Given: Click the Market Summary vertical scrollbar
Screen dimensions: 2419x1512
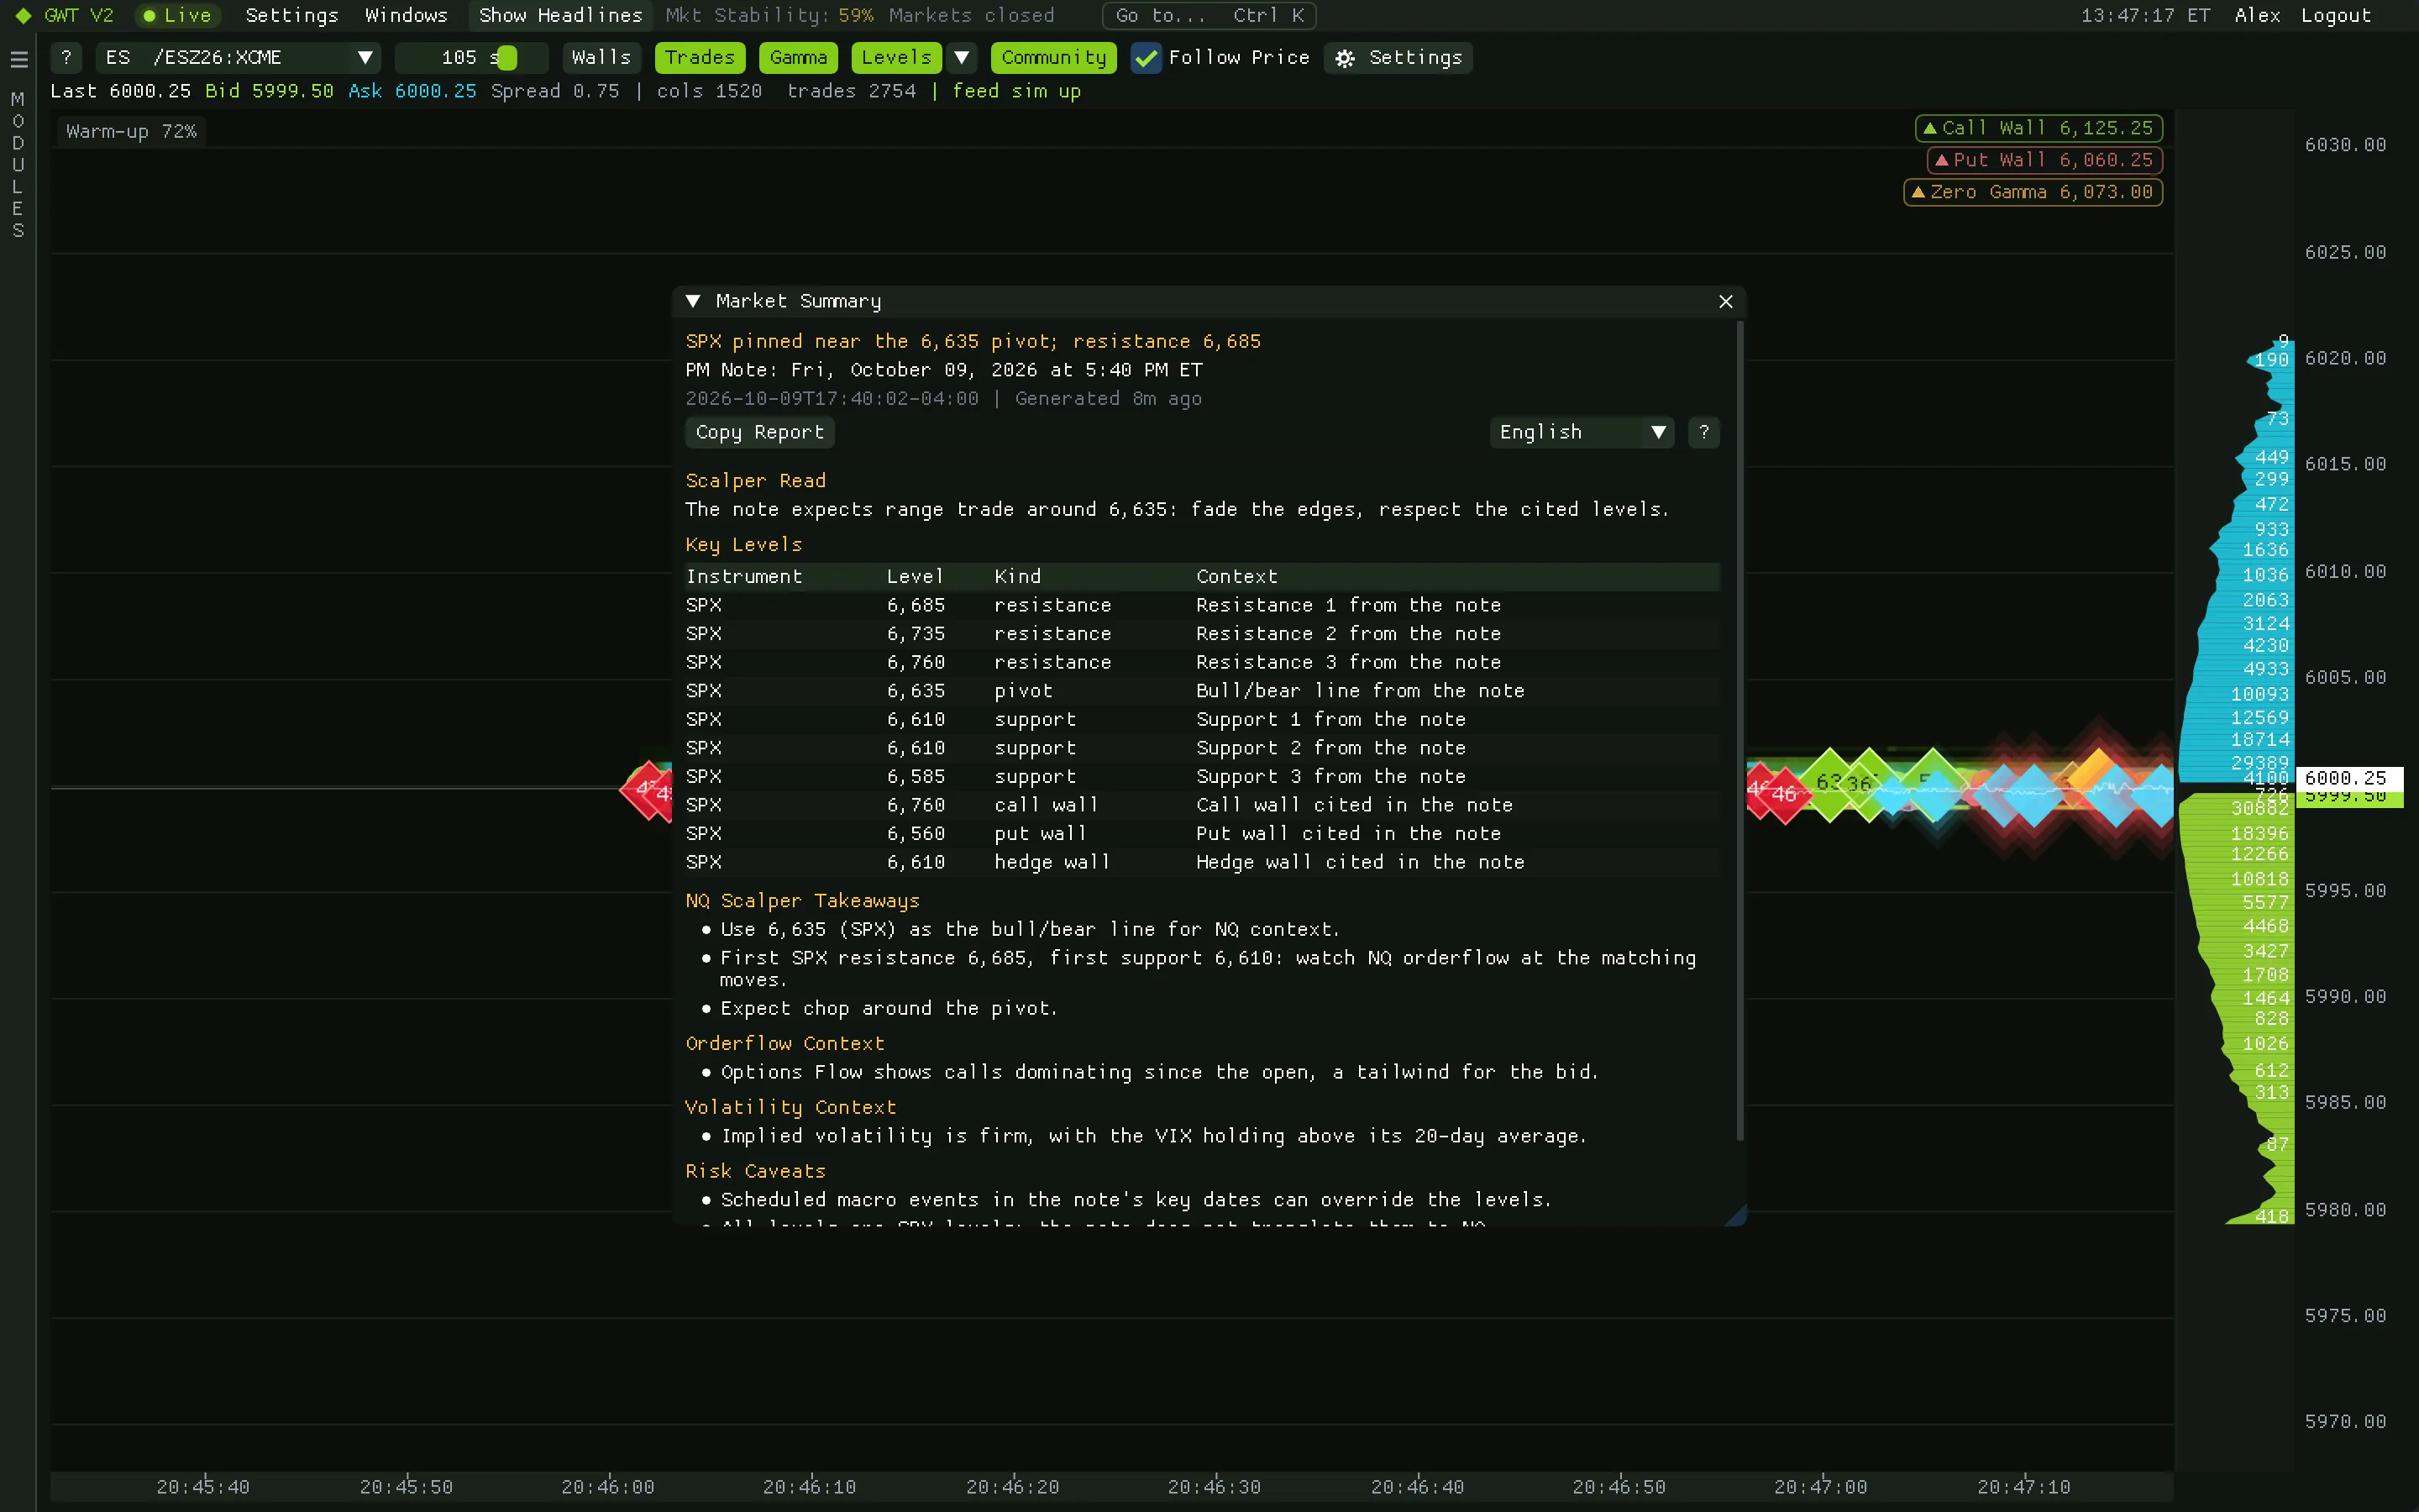Looking at the screenshot, I should 1739,730.
